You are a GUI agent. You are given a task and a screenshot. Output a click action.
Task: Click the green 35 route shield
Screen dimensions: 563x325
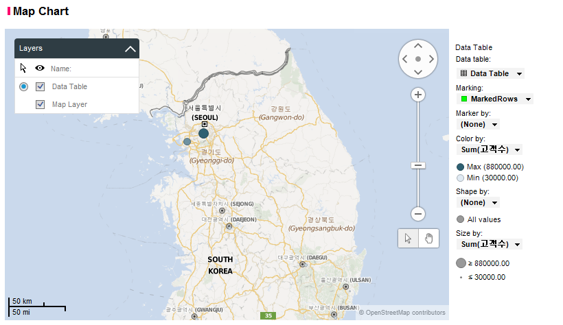pos(268,315)
